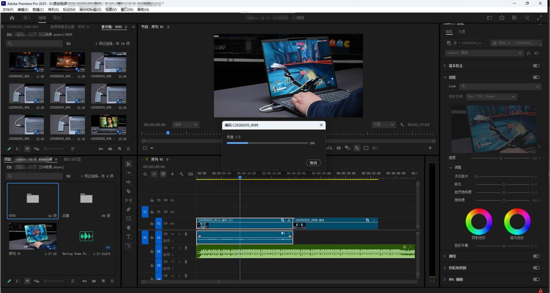Viewport: 550px width, 293px height.
Task: Select the Track Select Forward tool
Action: click(129, 173)
